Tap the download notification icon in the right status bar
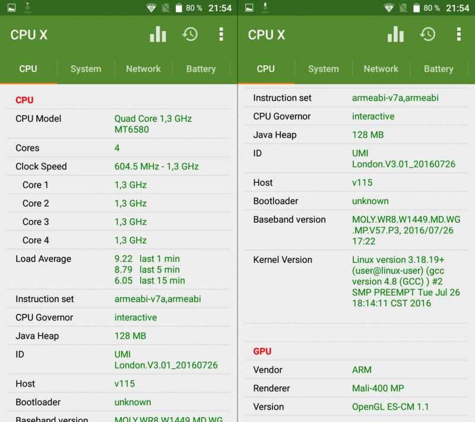 (x=265, y=7)
